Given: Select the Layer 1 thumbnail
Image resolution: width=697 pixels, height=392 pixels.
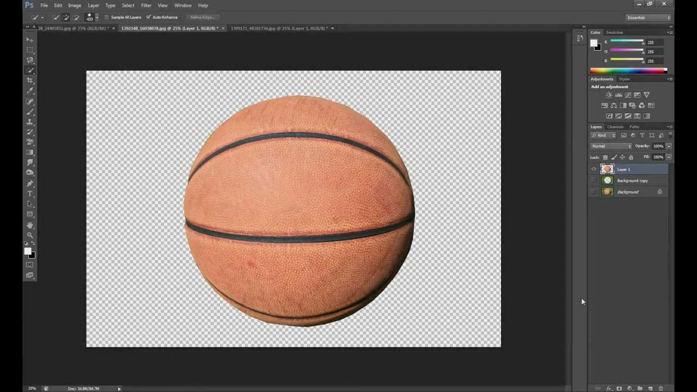Looking at the screenshot, I should (607, 169).
